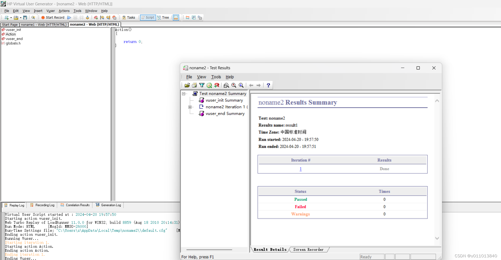Expand the noname2 Iteration 1 node
Image resolution: width=501 pixels, height=260 pixels.
click(190, 107)
